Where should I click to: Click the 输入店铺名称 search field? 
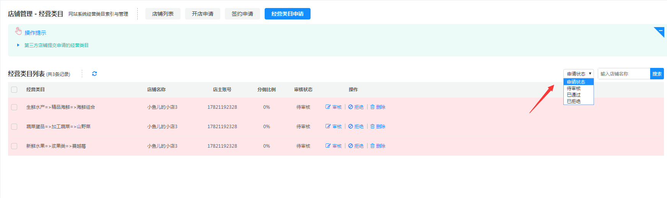click(x=623, y=74)
